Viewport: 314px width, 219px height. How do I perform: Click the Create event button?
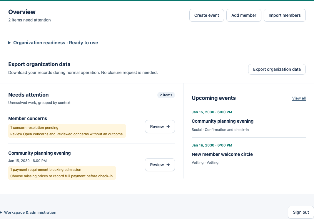pos(206,15)
